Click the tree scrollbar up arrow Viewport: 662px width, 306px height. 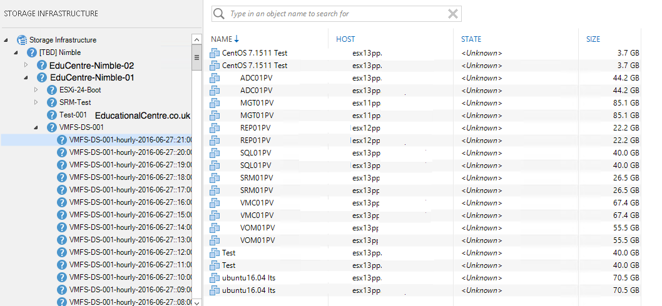click(196, 39)
